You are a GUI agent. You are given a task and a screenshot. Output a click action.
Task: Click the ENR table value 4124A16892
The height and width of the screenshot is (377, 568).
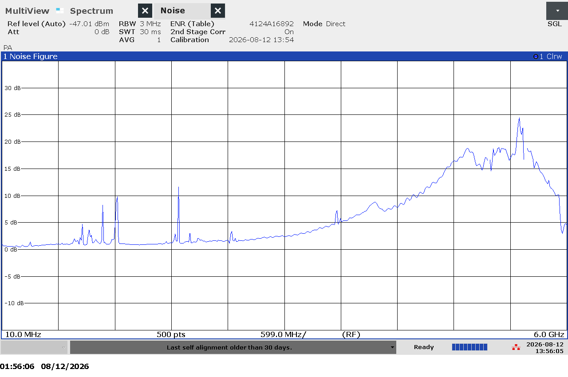tap(272, 24)
